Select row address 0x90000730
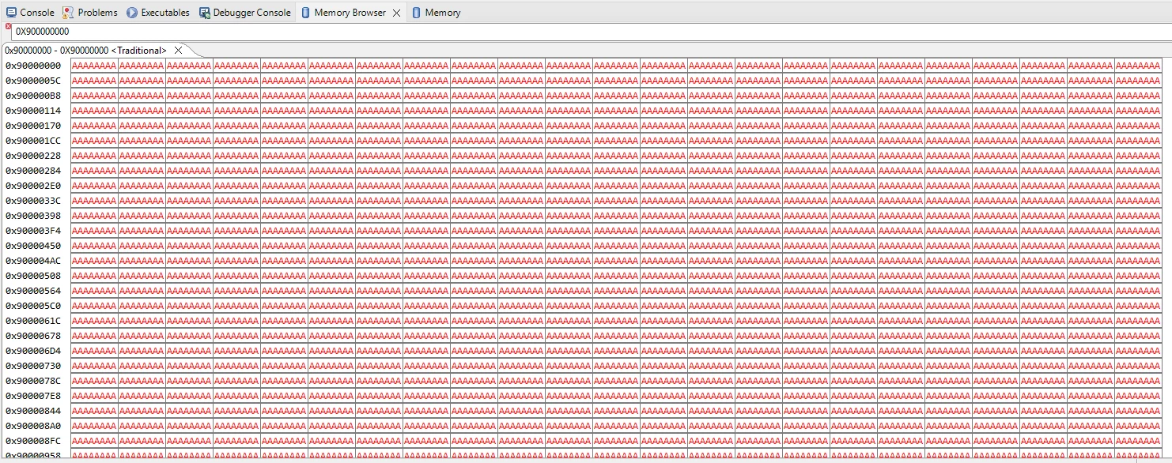Viewport: 1172px width, 463px height. coord(33,366)
